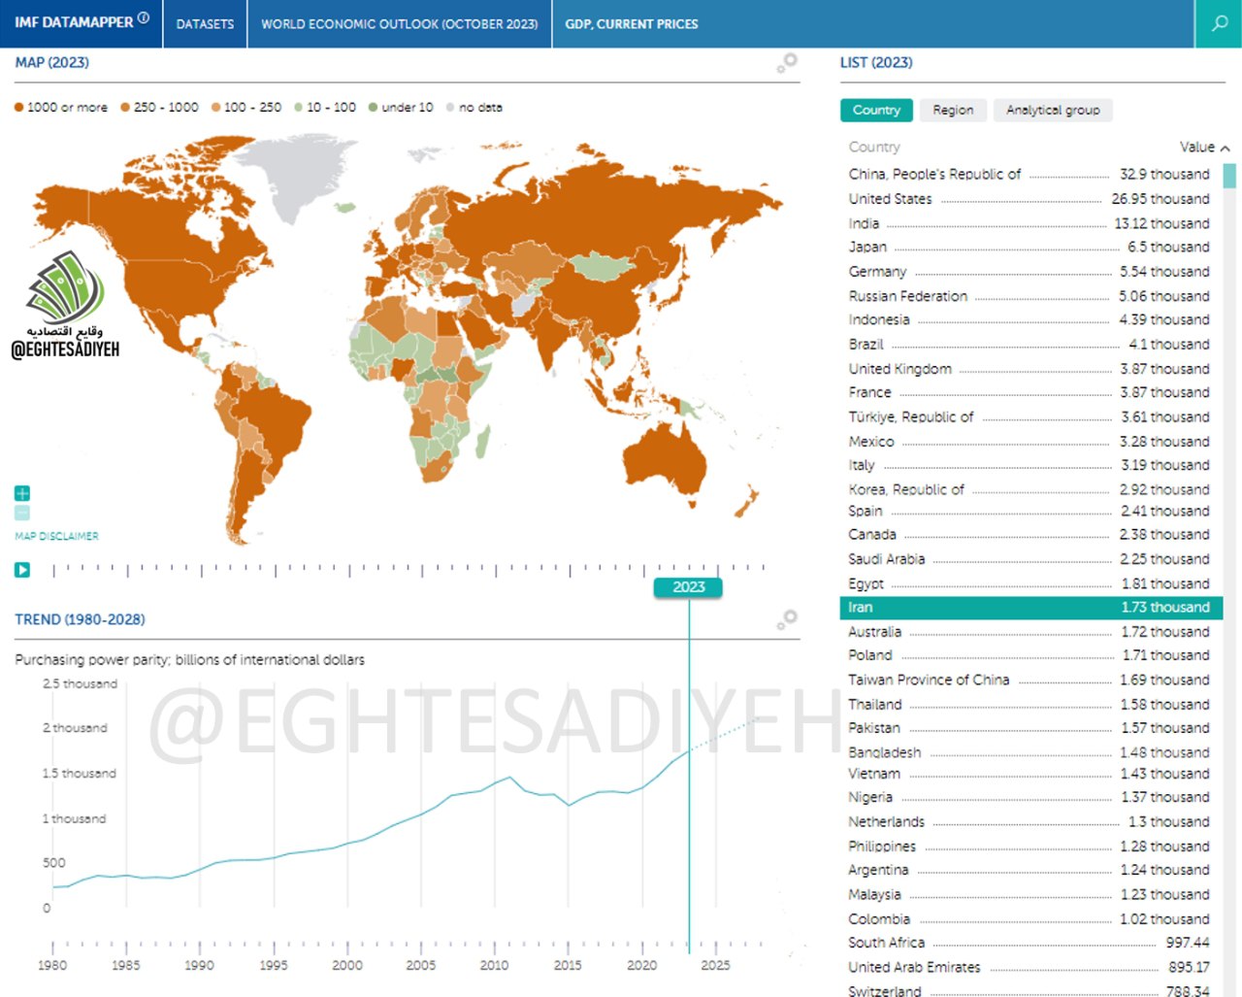Open map settings gear icon
This screenshot has width=1242, height=997.
coord(787,63)
